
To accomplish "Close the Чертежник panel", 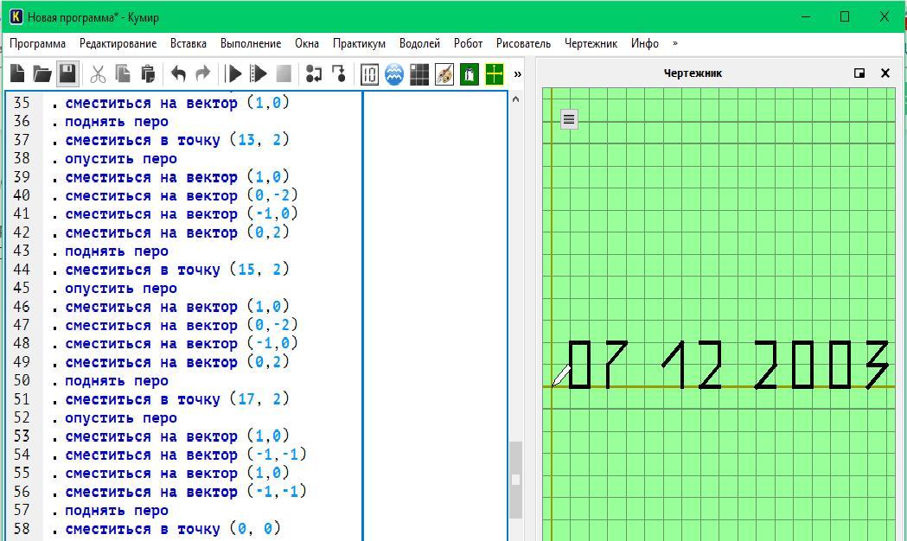I will pyautogui.click(x=885, y=73).
